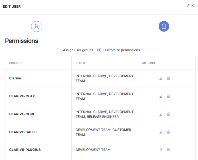Click the CLARIVE-SALES project name
The height and width of the screenshot is (160, 198).
23,132
